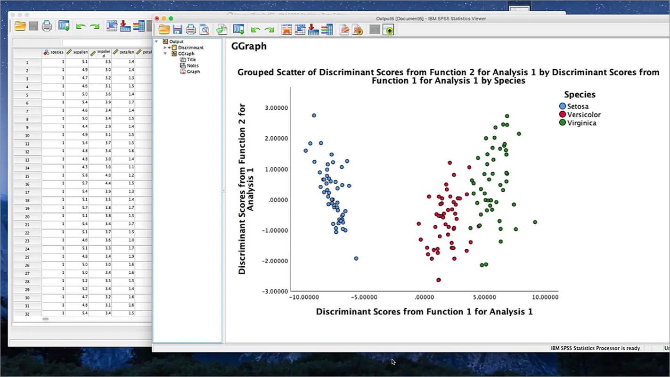Screen dimensions: 670x377
Task: Collapse the Output tree node
Action: pyautogui.click(x=156, y=41)
